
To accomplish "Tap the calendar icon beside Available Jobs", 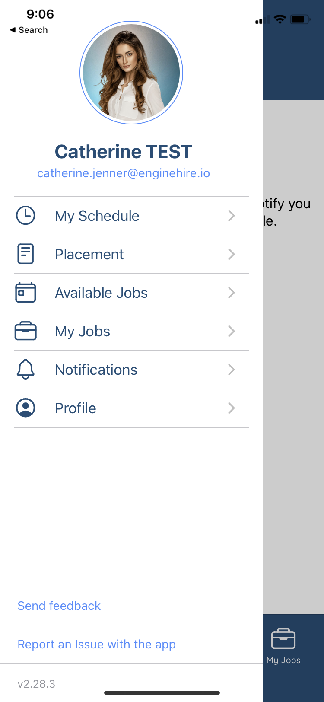I will tap(25, 293).
